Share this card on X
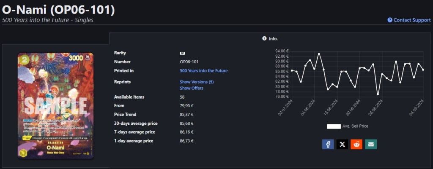This screenshot has width=433, height=169. click(x=343, y=144)
